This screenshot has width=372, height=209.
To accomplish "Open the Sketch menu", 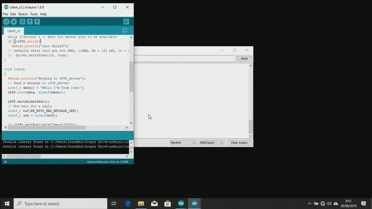I will point(23,14).
